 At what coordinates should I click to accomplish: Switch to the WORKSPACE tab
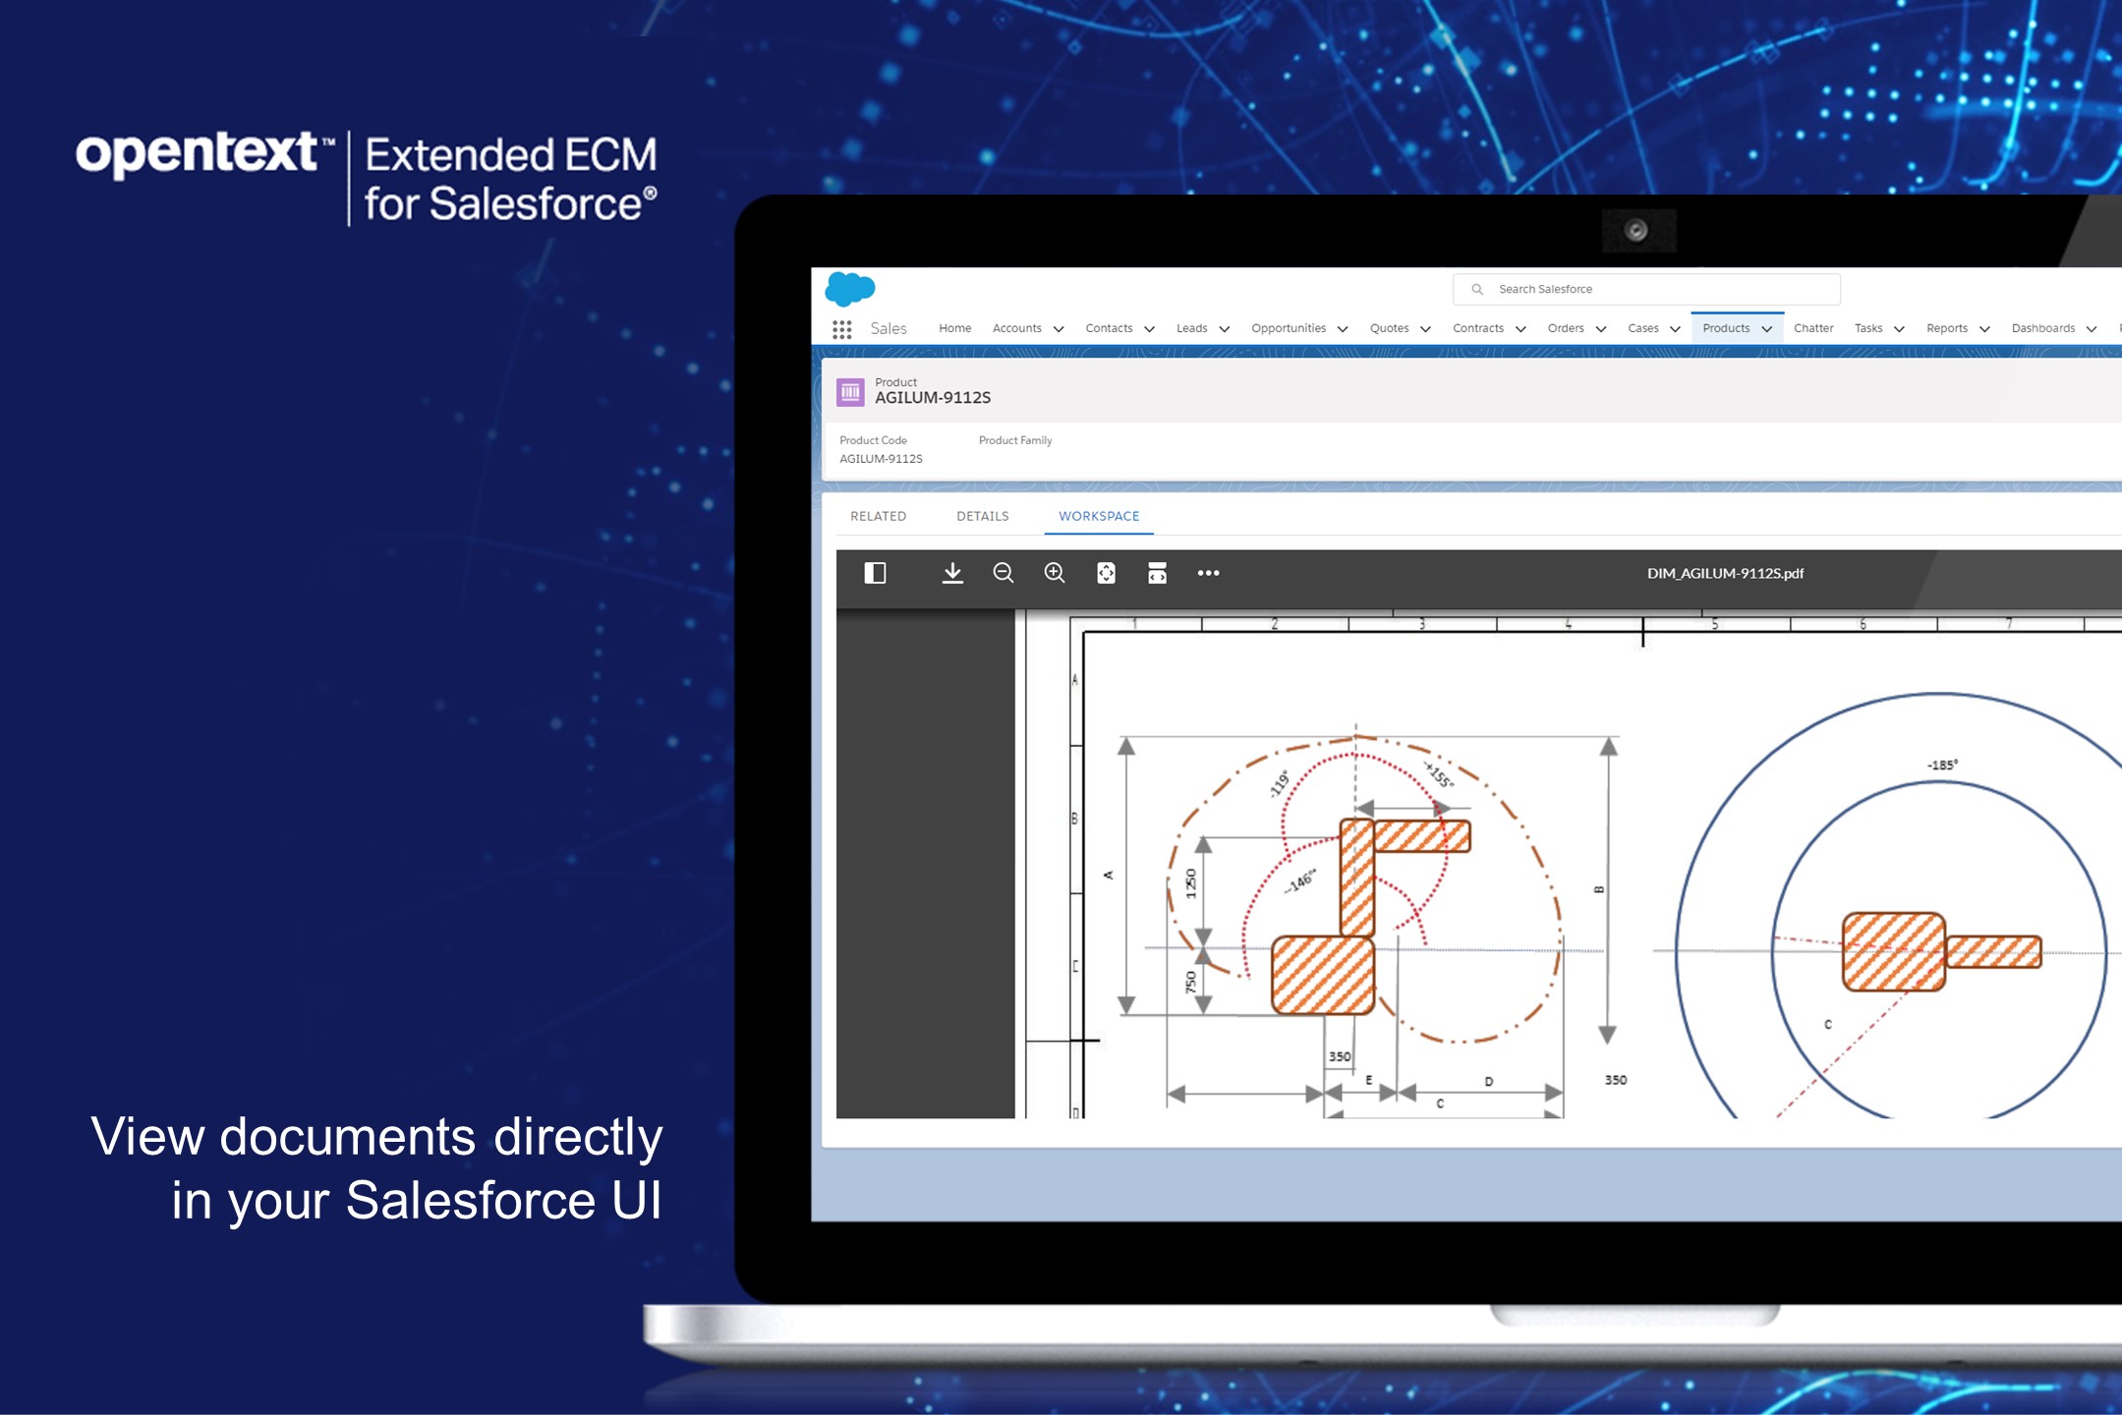click(1101, 517)
